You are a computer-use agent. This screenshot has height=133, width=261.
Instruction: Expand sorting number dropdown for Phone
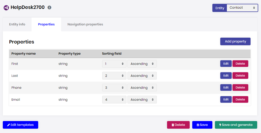click(x=114, y=88)
